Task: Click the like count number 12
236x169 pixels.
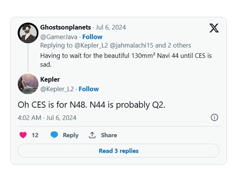Action: point(35,135)
